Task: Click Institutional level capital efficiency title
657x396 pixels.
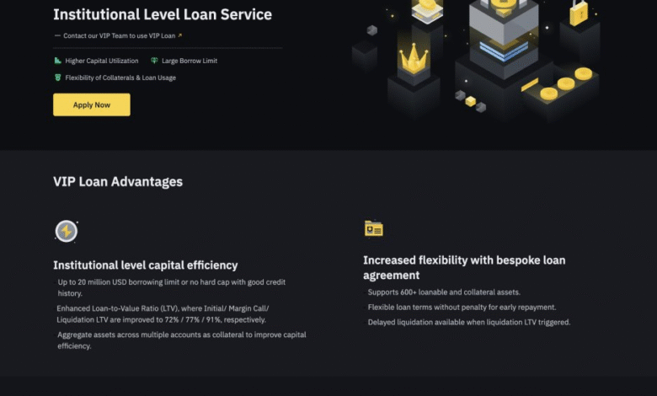Action: point(146,265)
